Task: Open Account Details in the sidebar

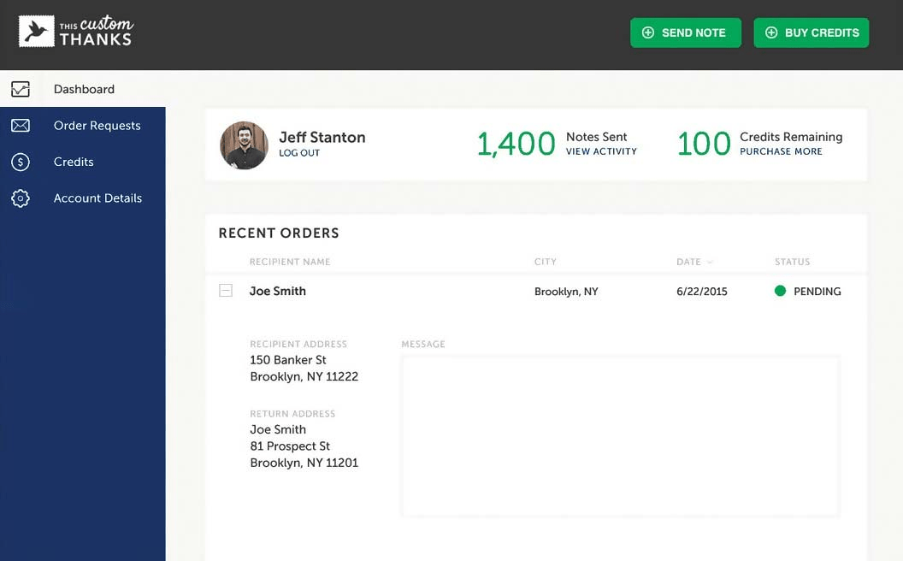Action: coord(97,198)
